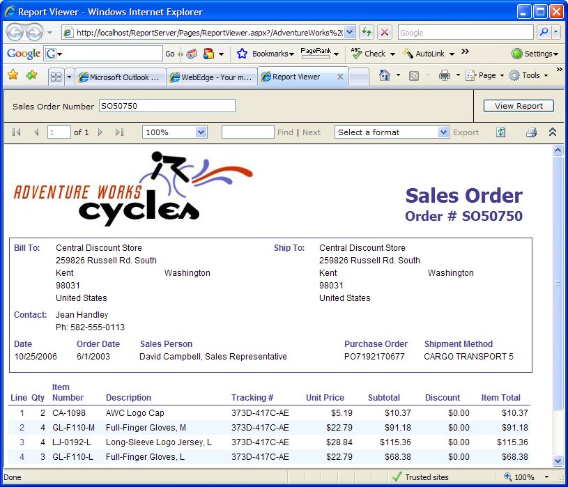Click the browser Back arrow button
Image resolution: width=568 pixels, height=487 pixels.
point(15,32)
